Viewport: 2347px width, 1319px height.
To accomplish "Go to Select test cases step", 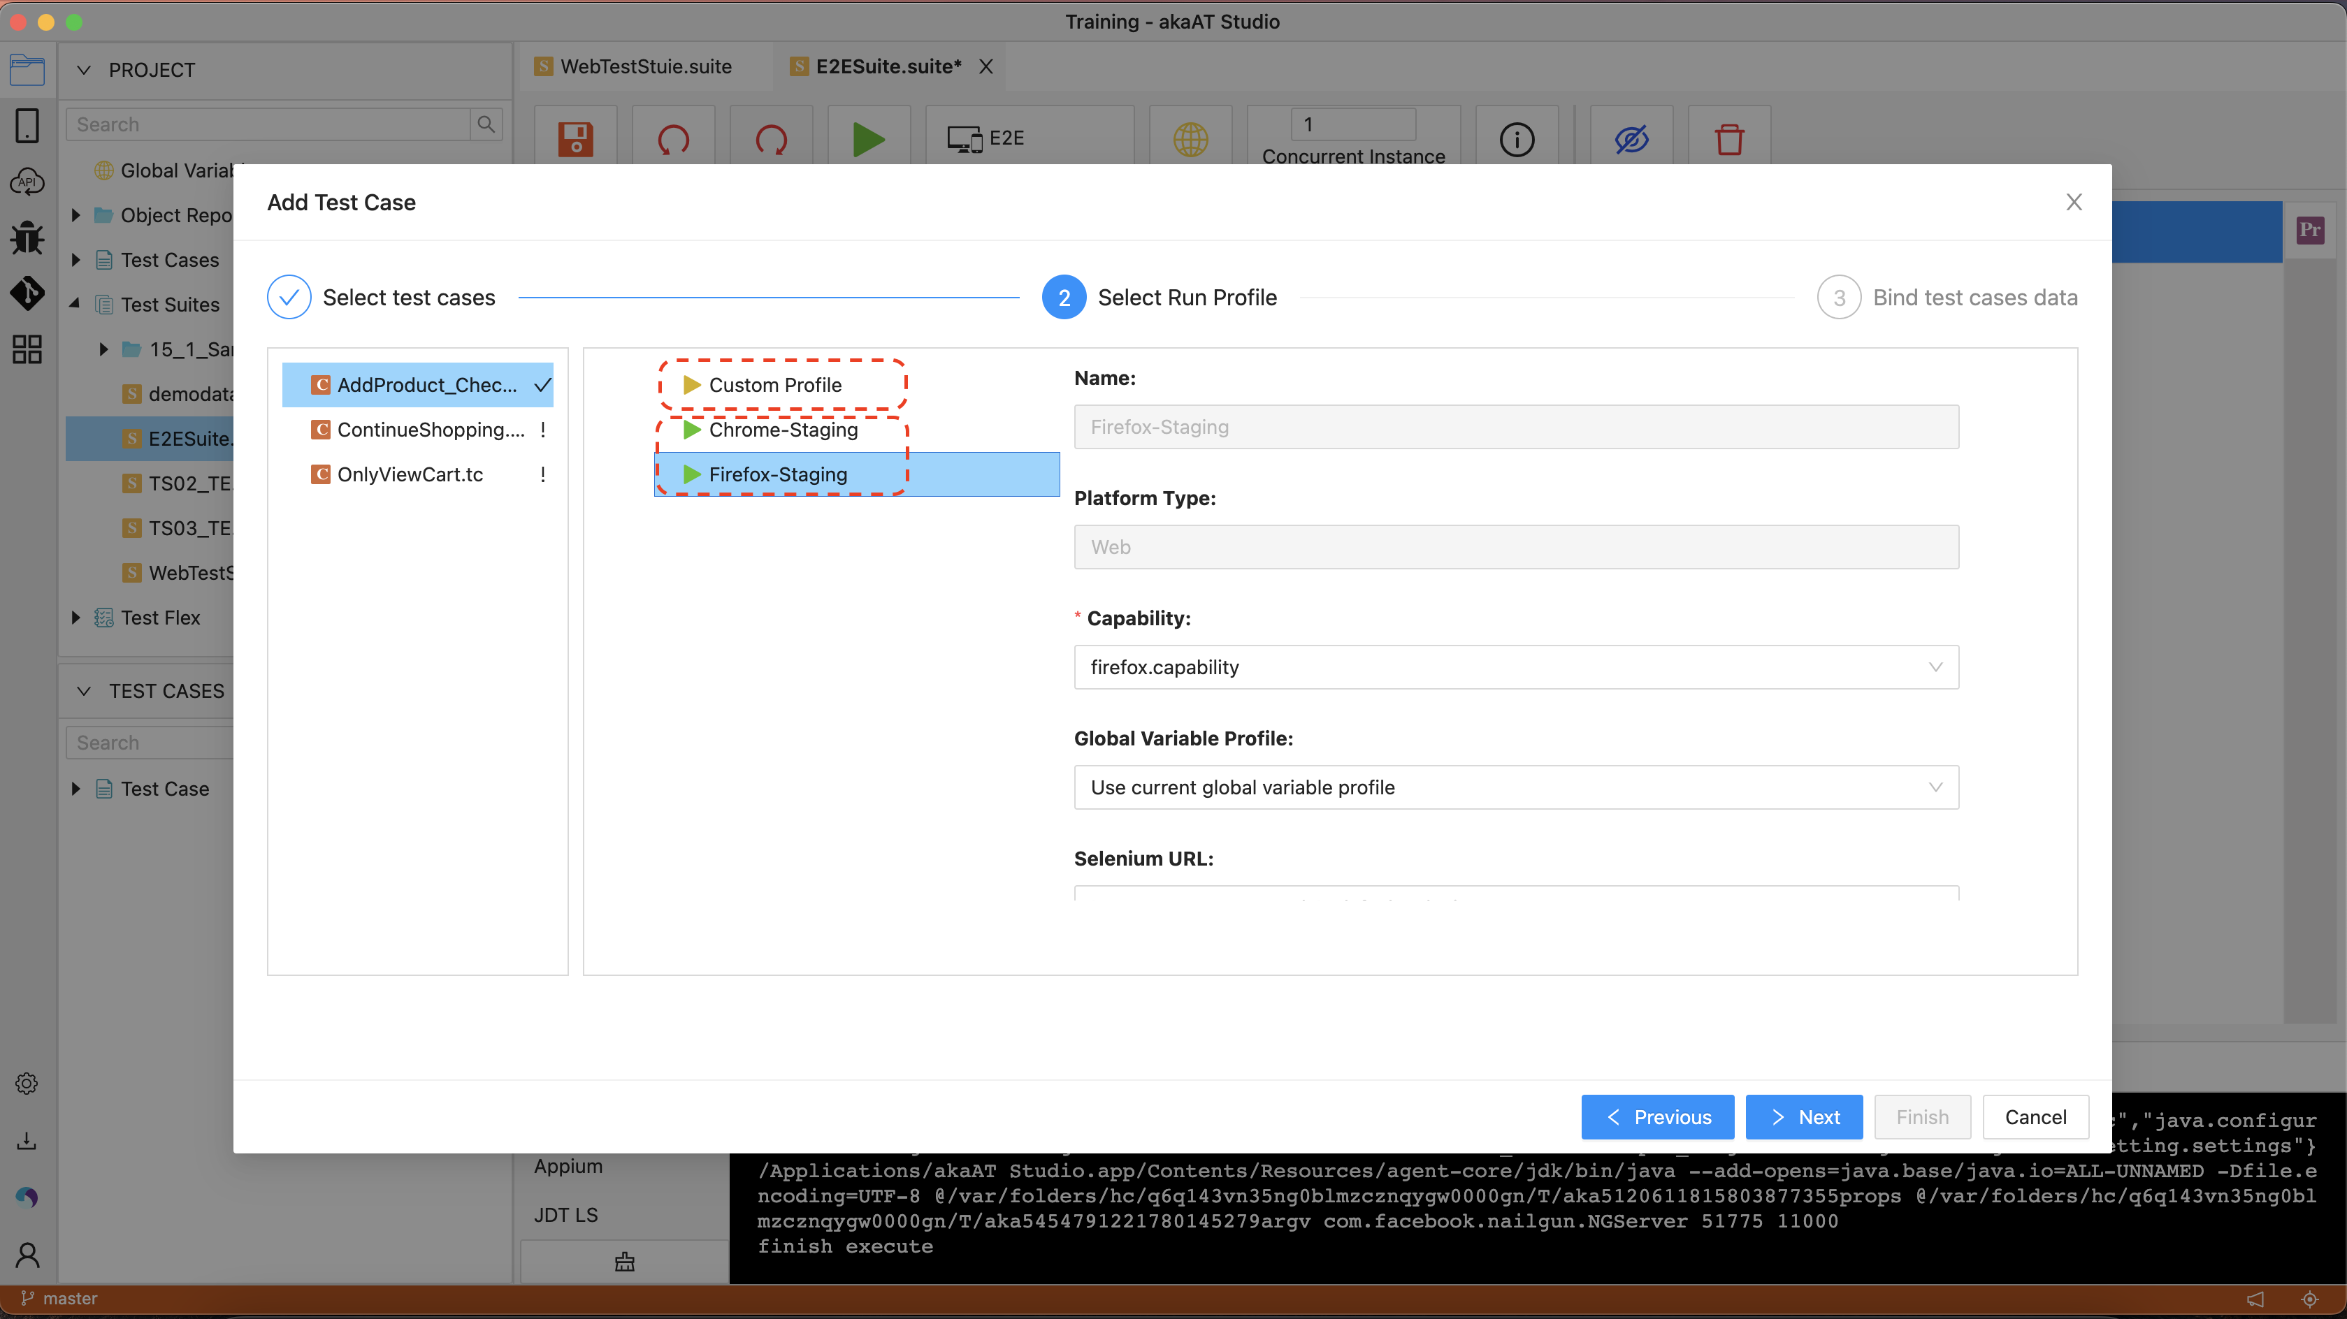I will pyautogui.click(x=382, y=298).
